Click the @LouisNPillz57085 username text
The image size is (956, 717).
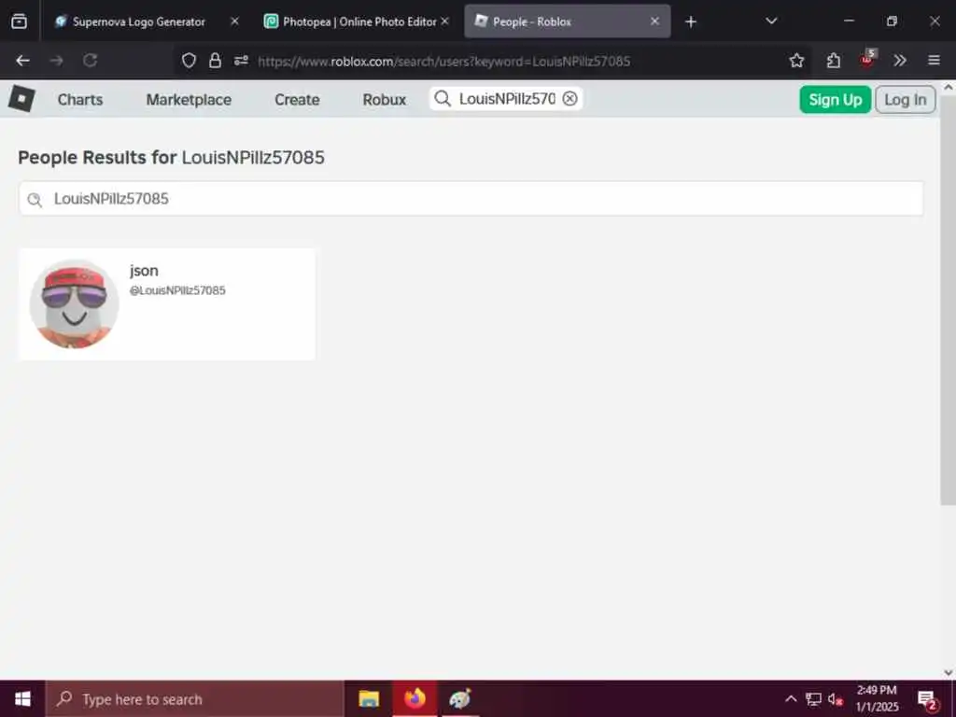pos(177,290)
